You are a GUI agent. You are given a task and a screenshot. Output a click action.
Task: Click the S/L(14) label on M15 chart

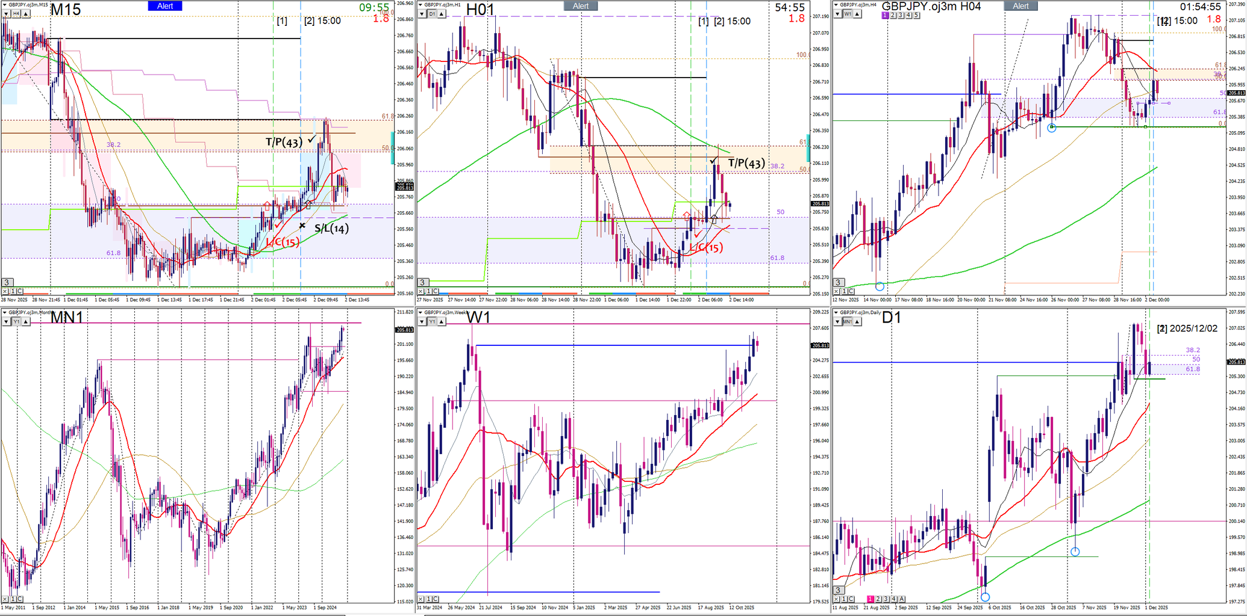point(331,229)
